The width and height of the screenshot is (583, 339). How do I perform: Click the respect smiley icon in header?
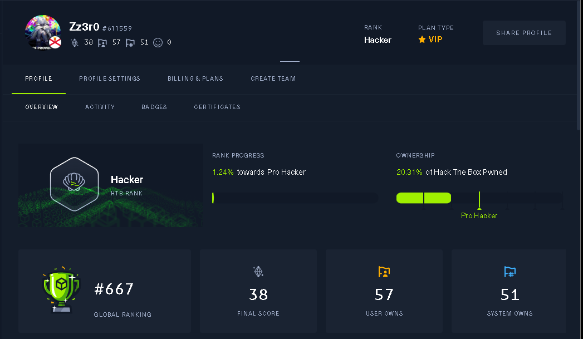(158, 43)
